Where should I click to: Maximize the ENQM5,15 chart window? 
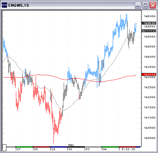pyautogui.click(x=145, y=5)
